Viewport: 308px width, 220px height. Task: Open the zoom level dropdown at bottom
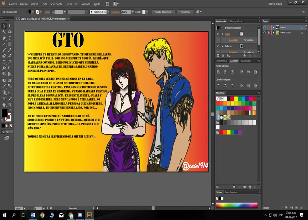point(25,208)
